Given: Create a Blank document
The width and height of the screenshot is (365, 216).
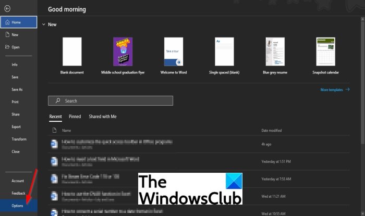Looking at the screenshot, I should point(72,56).
